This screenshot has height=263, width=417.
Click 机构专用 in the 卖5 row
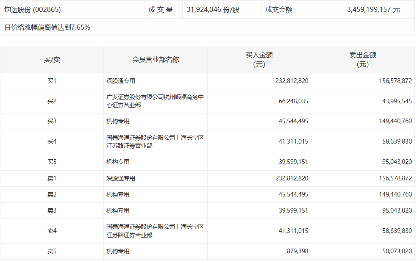[x=118, y=251]
